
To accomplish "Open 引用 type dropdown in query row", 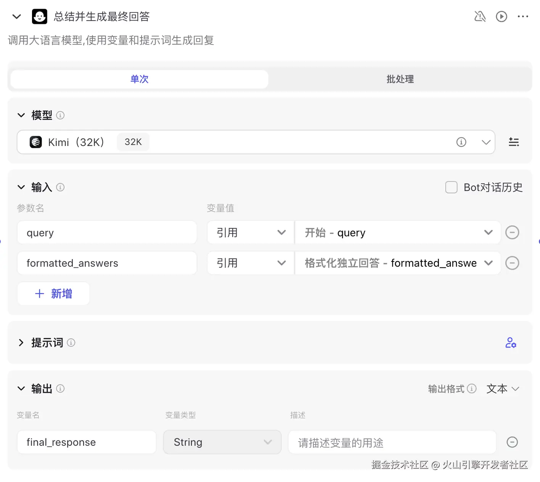I will pos(251,232).
